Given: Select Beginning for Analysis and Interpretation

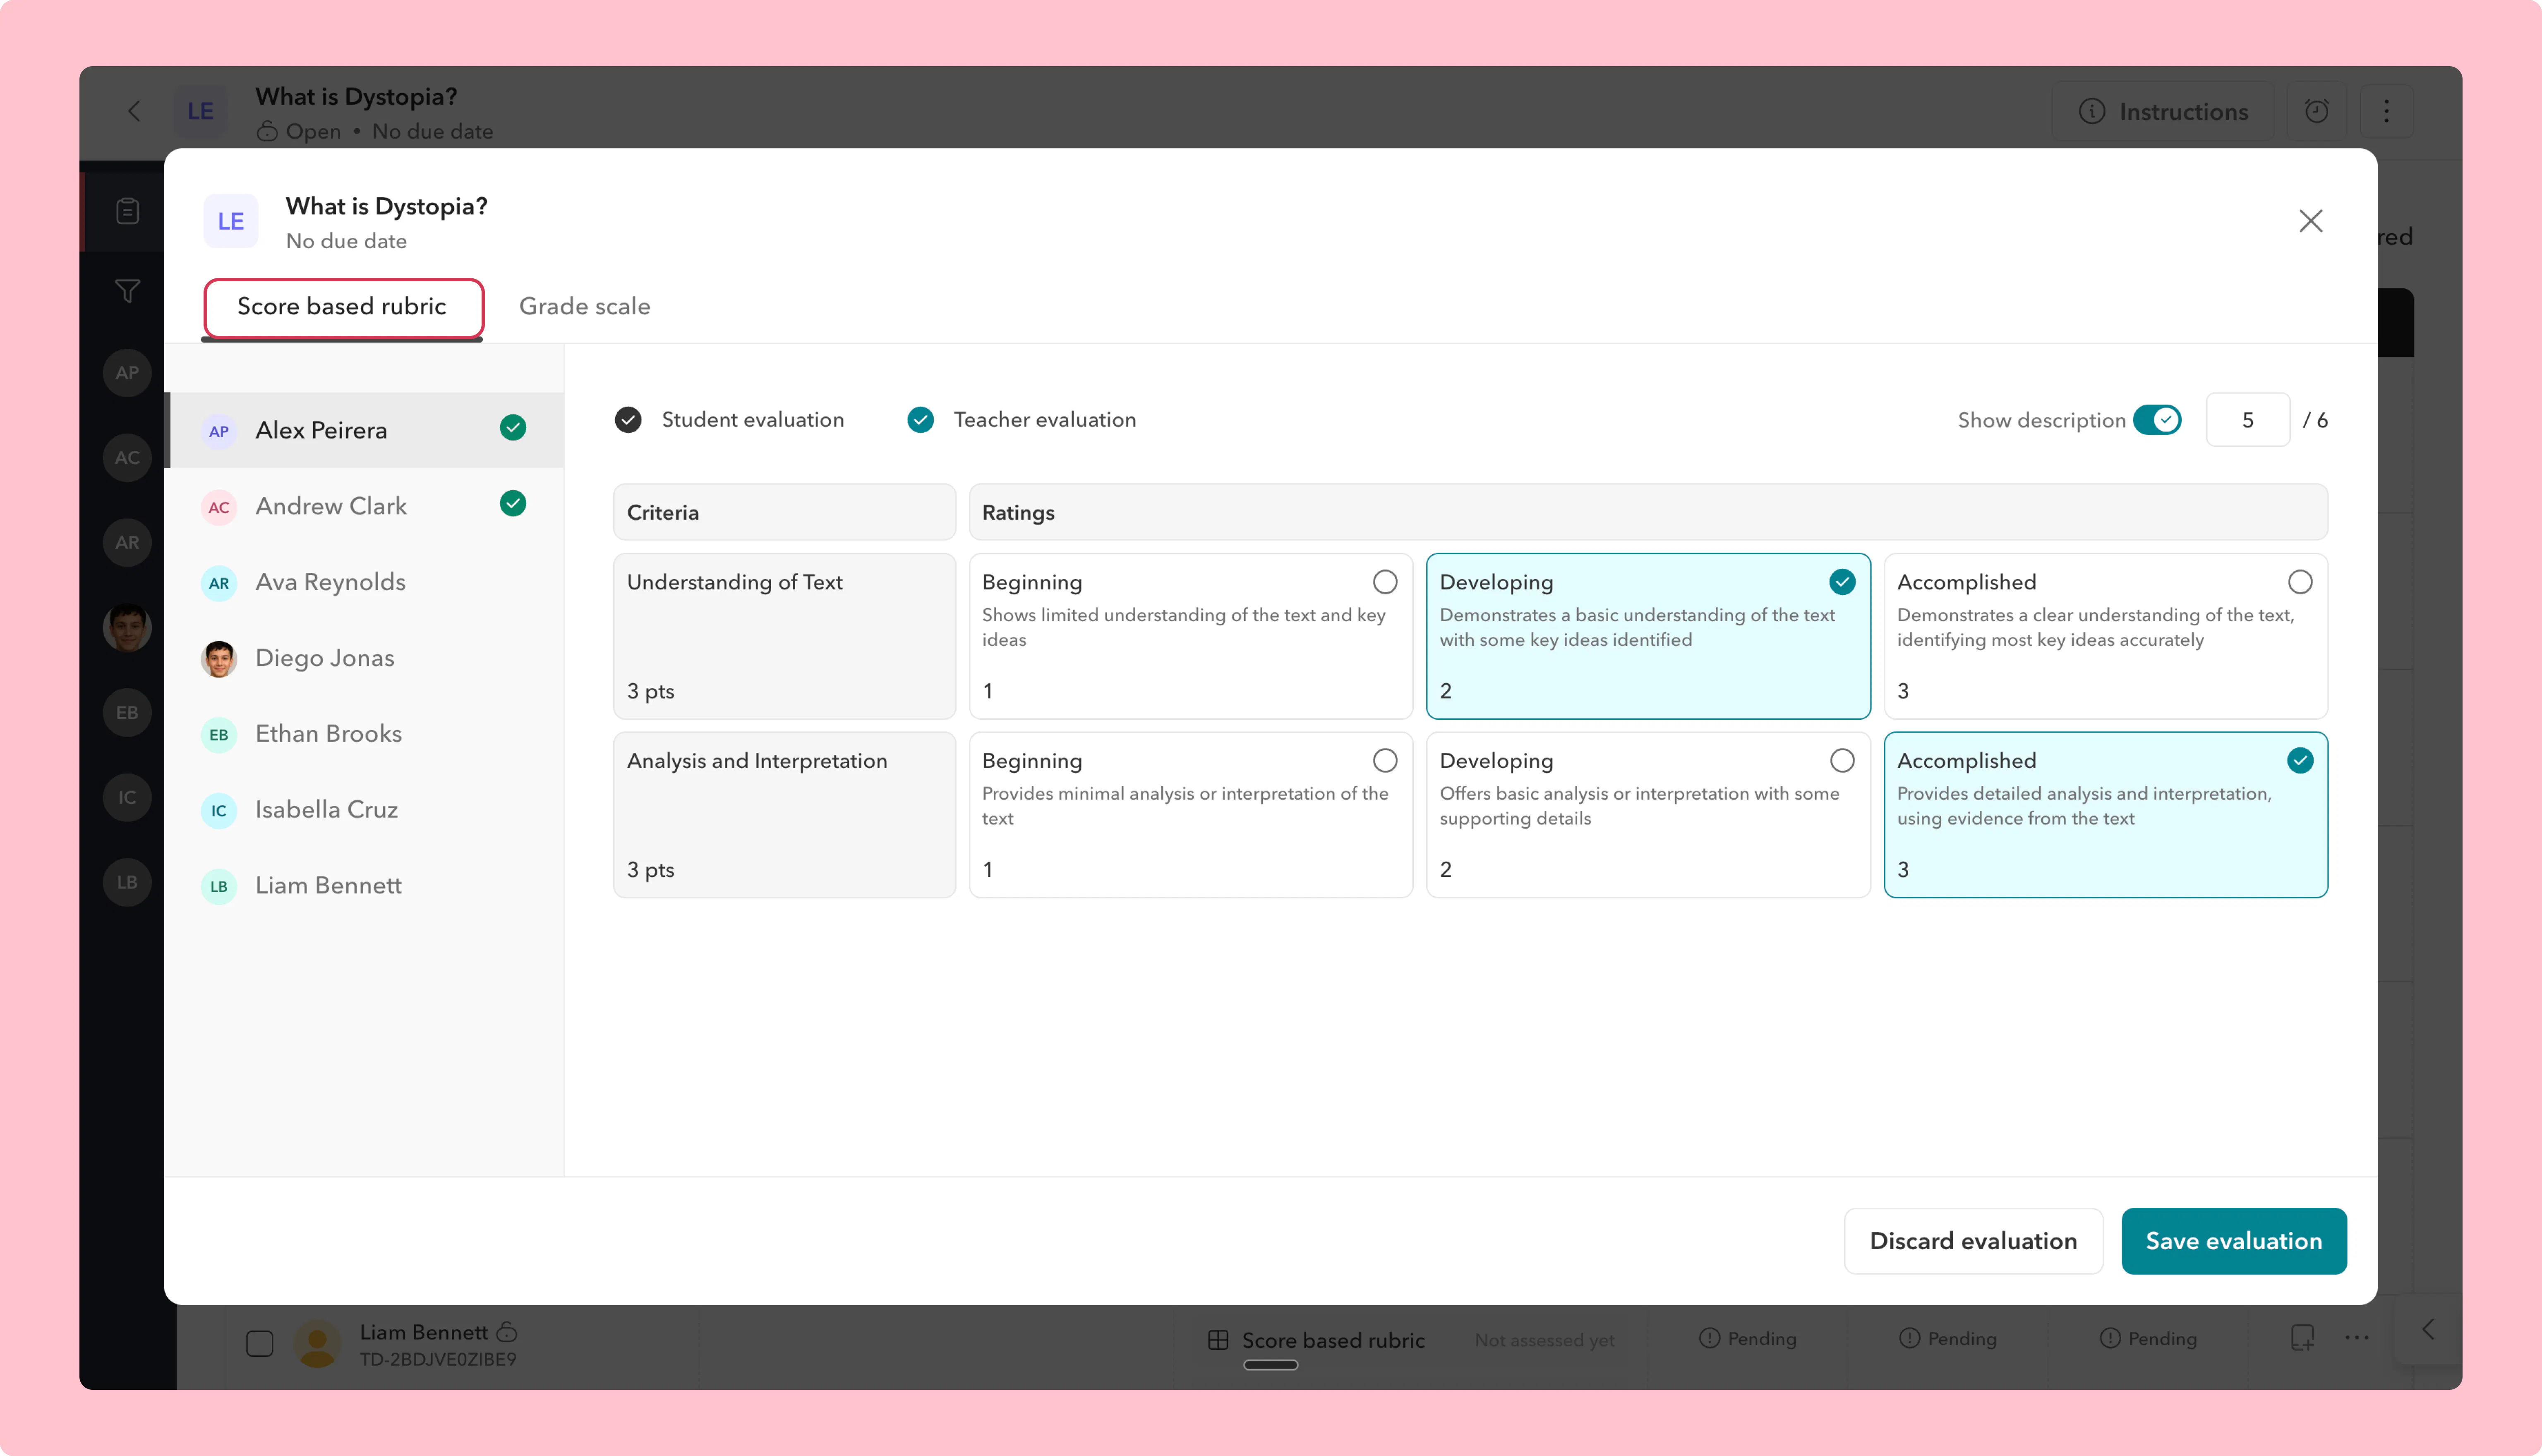Looking at the screenshot, I should point(1191,815).
